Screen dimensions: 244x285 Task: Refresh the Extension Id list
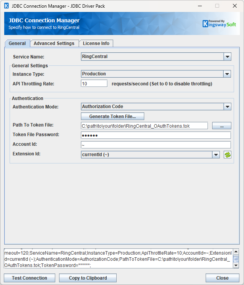click(x=228, y=155)
